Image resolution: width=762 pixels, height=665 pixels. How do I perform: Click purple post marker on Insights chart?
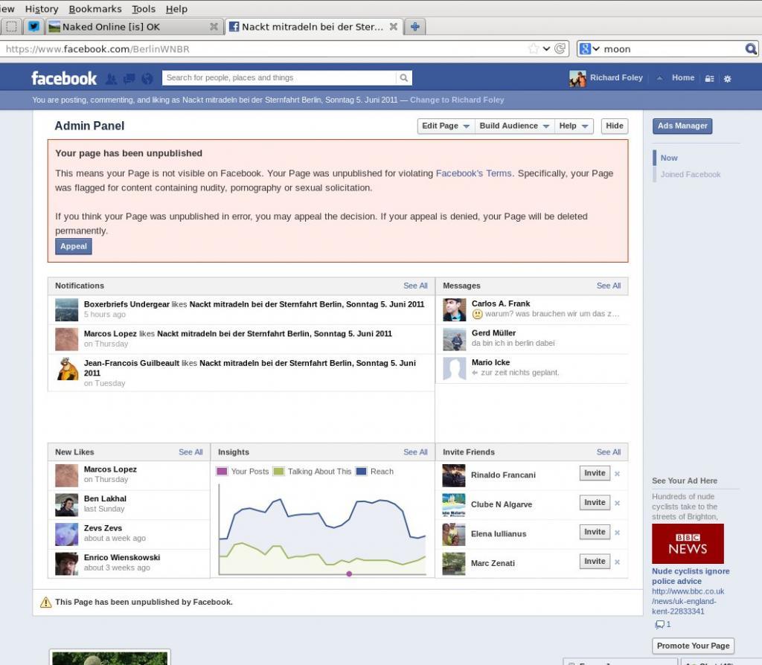coord(349,574)
